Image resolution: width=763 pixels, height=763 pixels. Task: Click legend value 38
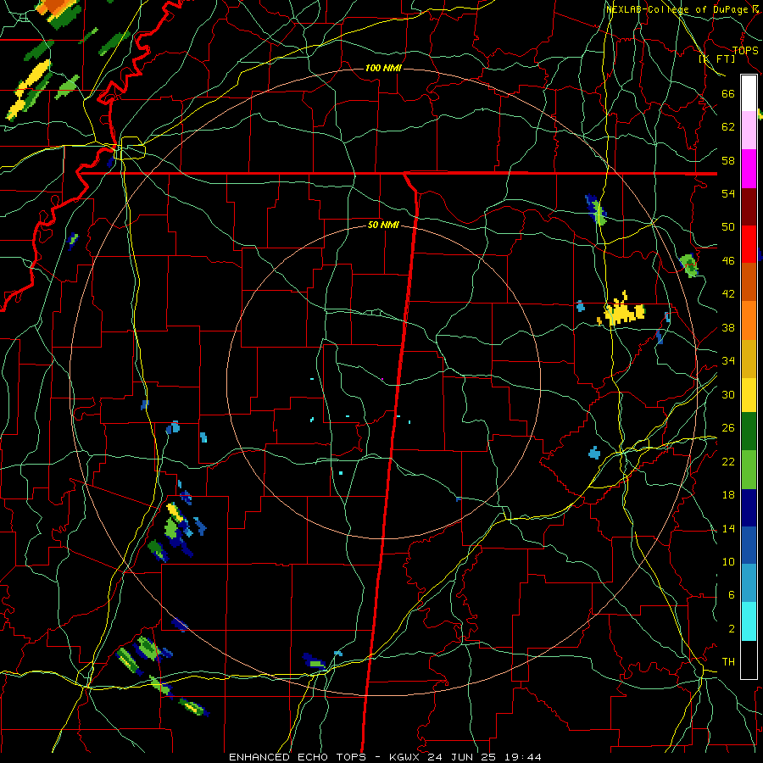click(x=728, y=327)
